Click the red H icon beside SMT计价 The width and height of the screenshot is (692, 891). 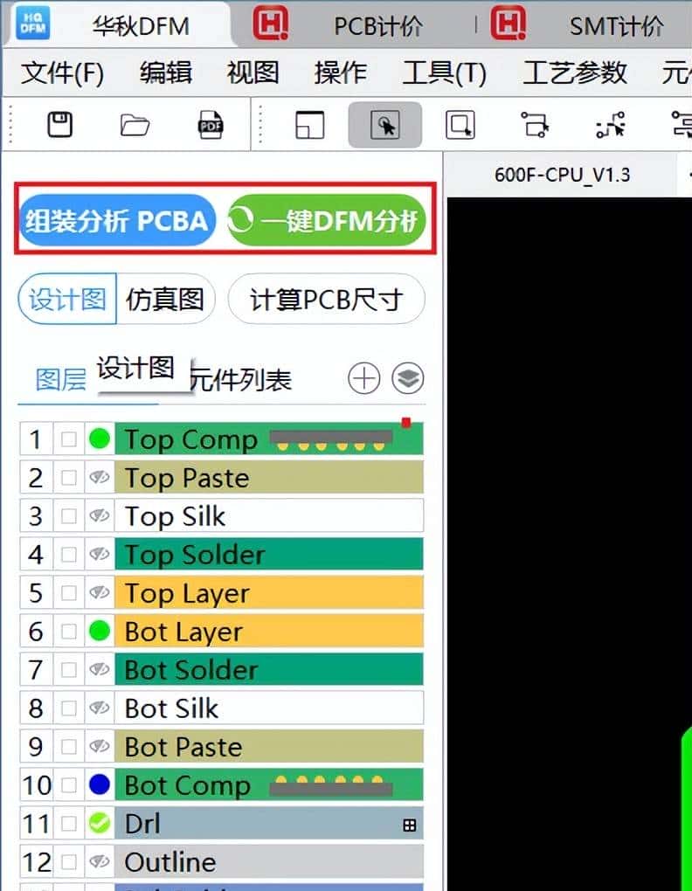(x=508, y=24)
